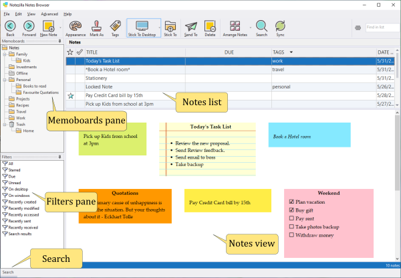Viewport: 401px width, 278px height.
Task: Collapse the Family folder tree node
Action: (4, 54)
